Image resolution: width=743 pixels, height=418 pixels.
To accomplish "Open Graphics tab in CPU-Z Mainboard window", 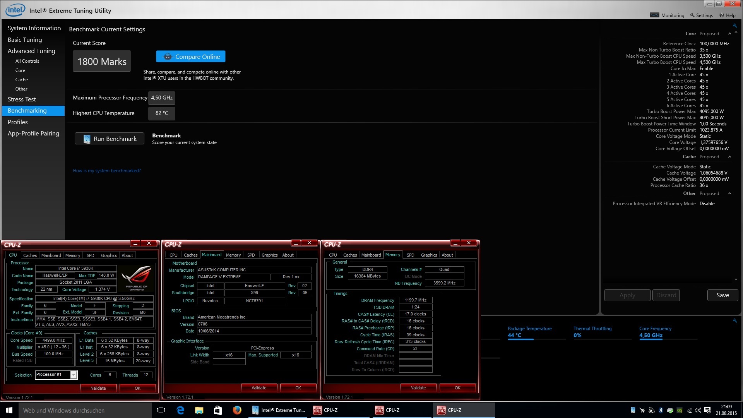I will [x=269, y=255].
